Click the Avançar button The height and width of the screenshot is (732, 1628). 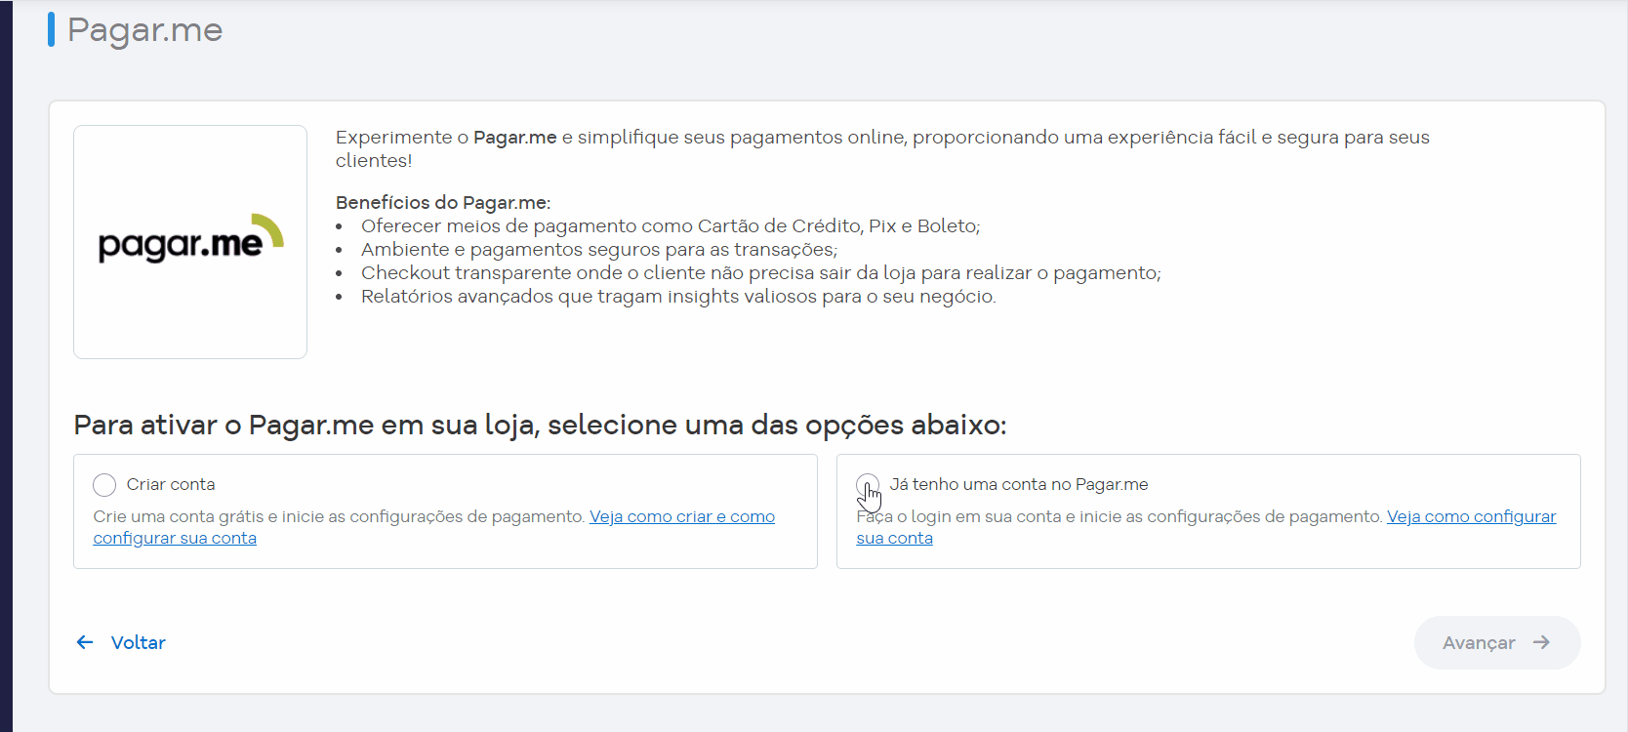pos(1497,642)
